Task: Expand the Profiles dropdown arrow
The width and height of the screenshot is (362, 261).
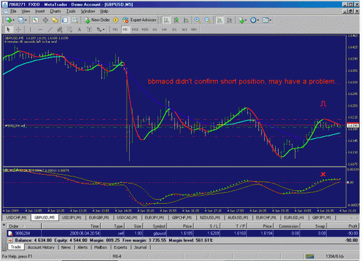Action: 25,20
